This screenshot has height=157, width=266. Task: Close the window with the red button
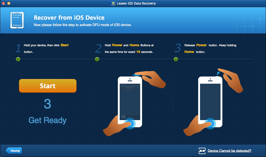point(3,3)
